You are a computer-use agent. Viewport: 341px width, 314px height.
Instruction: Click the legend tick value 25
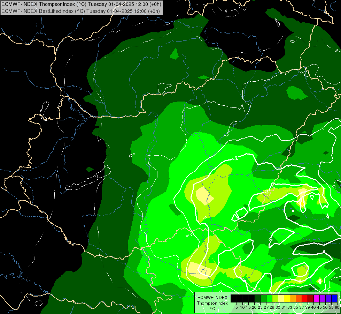260,307
